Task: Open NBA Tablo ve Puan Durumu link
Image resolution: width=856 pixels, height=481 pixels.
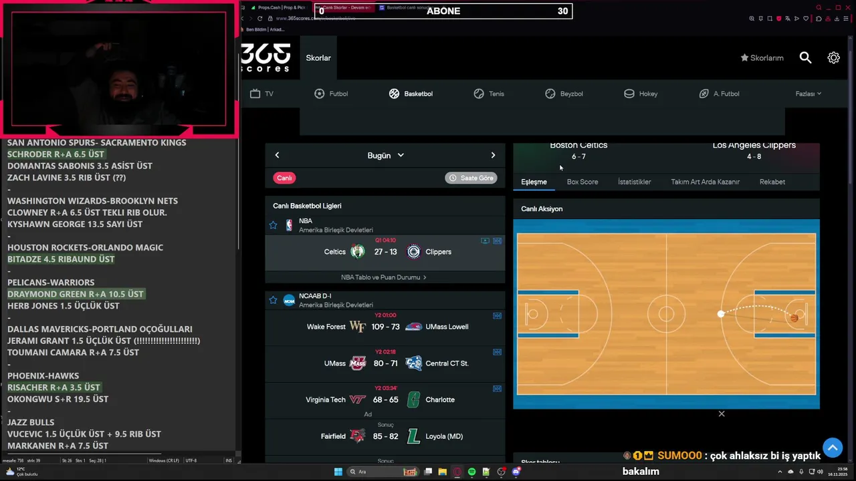Action: click(383, 277)
